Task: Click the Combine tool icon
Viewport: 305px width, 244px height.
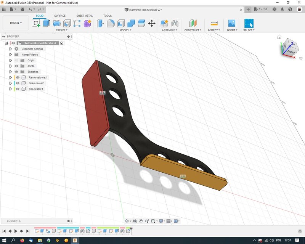Action: [x=131, y=23]
